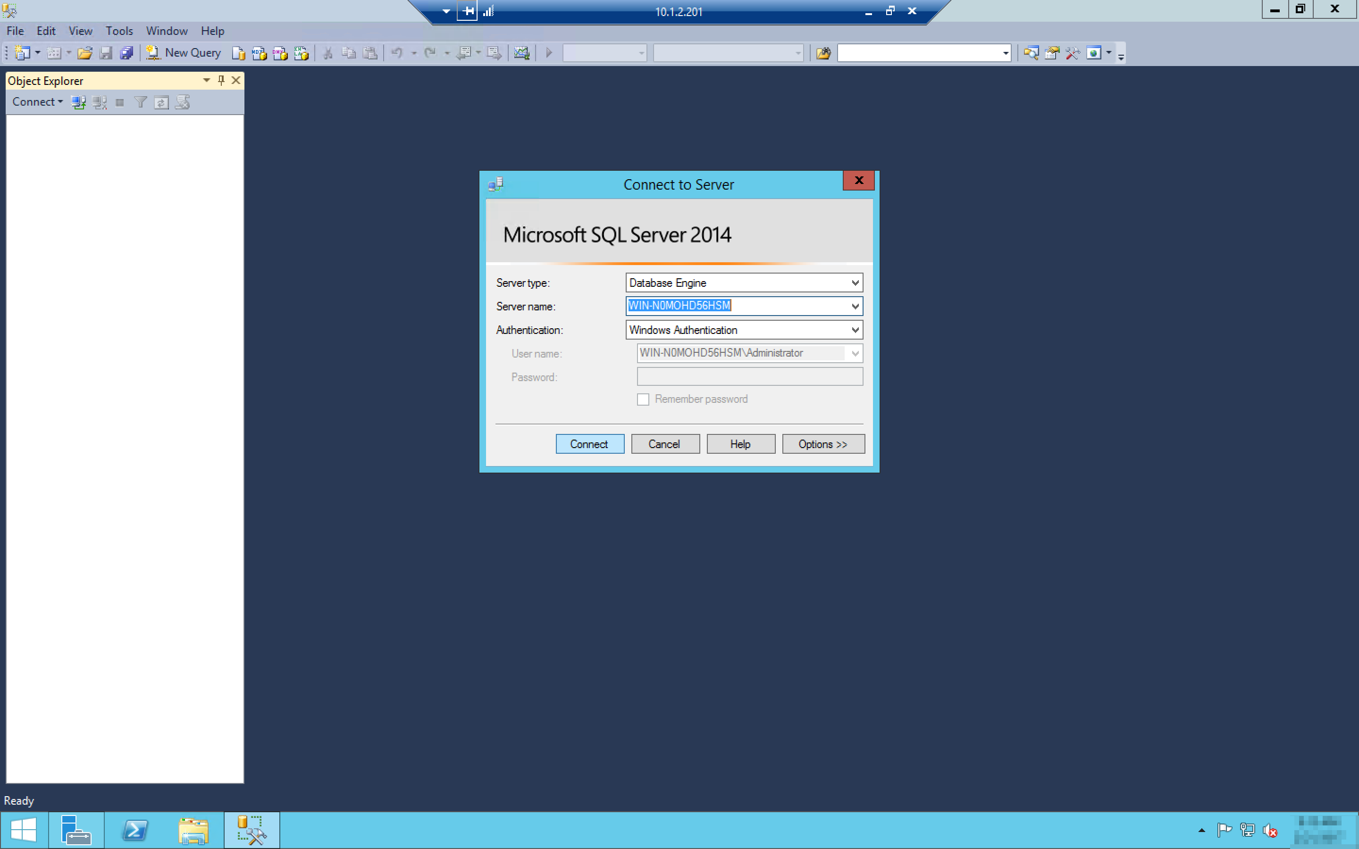Viewport: 1359px width, 849px height.
Task: Click the Database Engine Query icon
Action: pos(238,53)
